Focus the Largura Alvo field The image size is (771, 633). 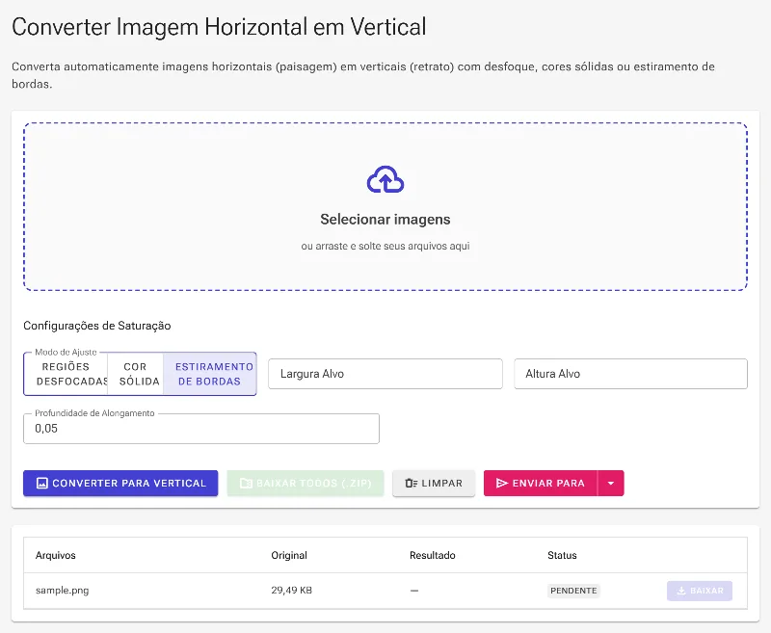click(385, 374)
